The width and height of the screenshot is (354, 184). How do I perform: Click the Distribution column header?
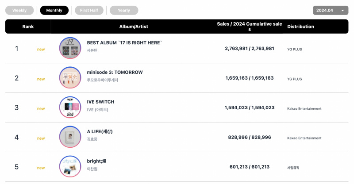click(300, 27)
